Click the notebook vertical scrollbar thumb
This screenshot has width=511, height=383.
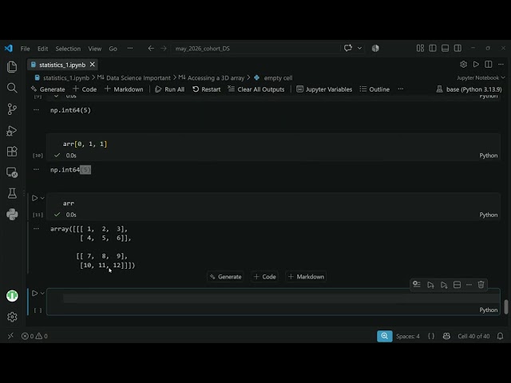[505, 306]
